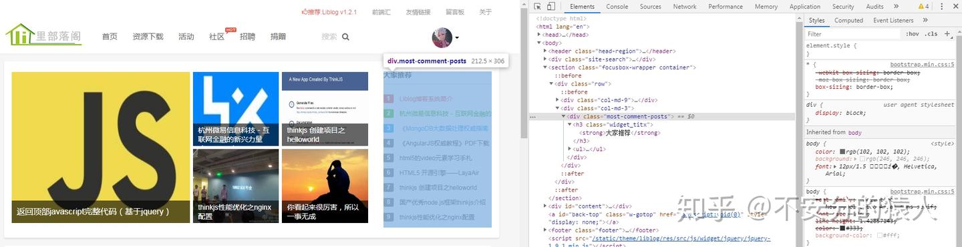Open the user avatar menu
The height and width of the screenshot is (247, 962).
(442, 38)
